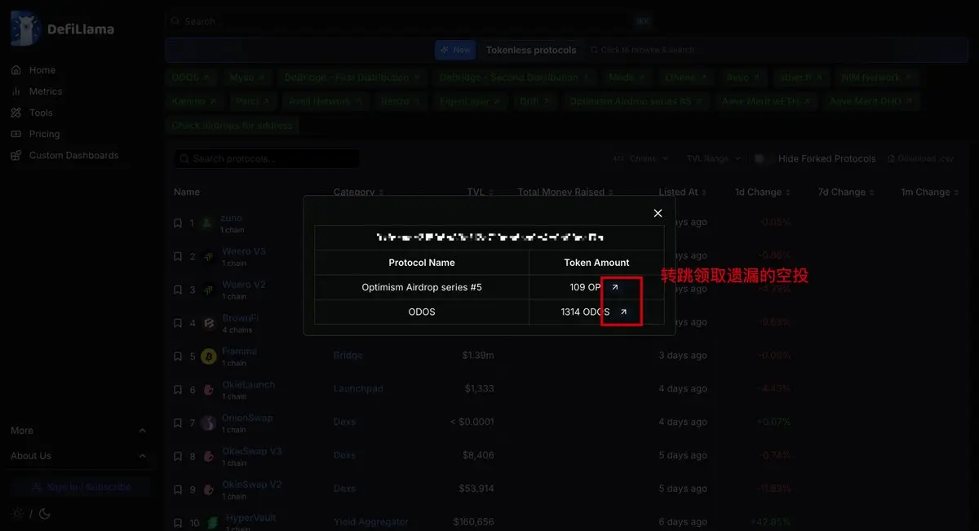Sort table by TVL column
The height and width of the screenshot is (531, 979).
click(x=481, y=192)
